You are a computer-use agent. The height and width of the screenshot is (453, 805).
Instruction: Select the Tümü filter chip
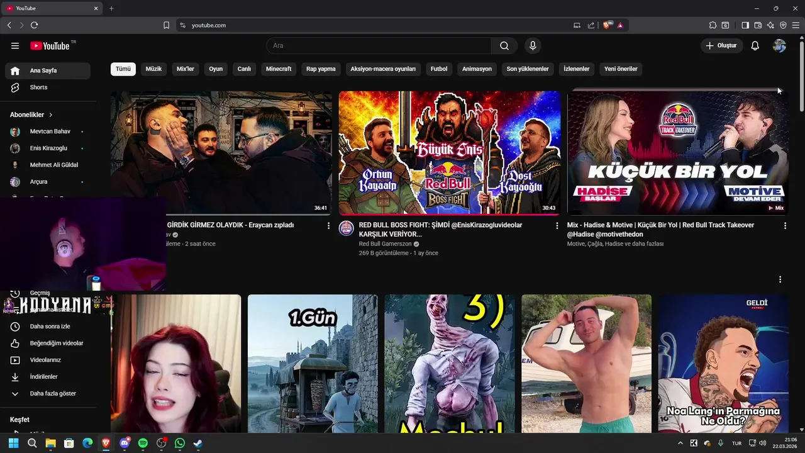click(x=123, y=69)
